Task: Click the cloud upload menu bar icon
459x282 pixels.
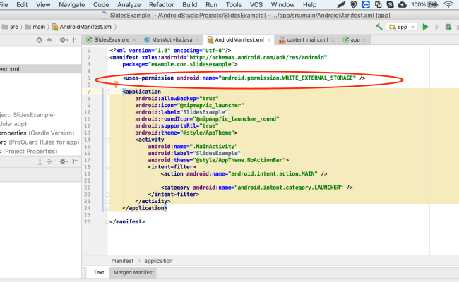Action: point(403,4)
